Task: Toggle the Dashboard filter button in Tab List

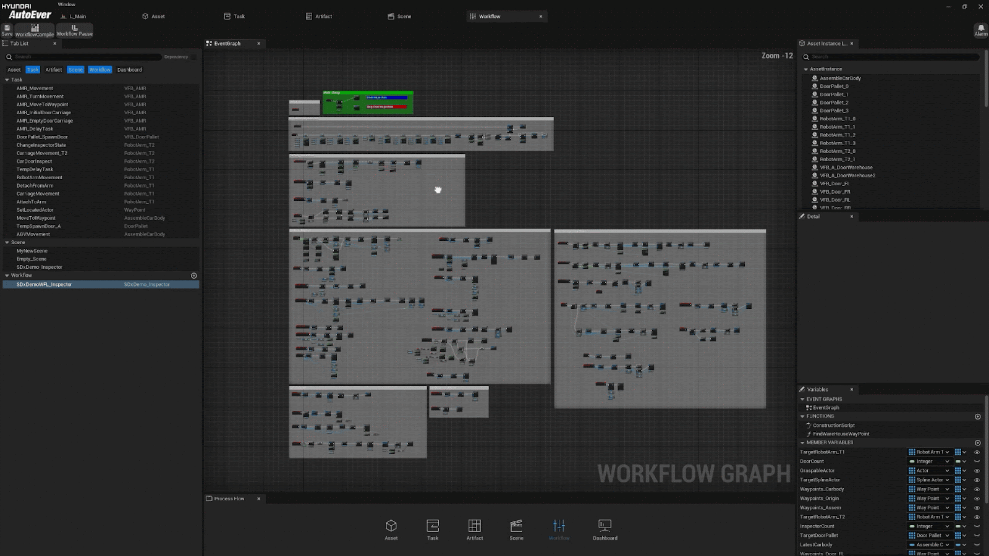Action: pyautogui.click(x=129, y=70)
